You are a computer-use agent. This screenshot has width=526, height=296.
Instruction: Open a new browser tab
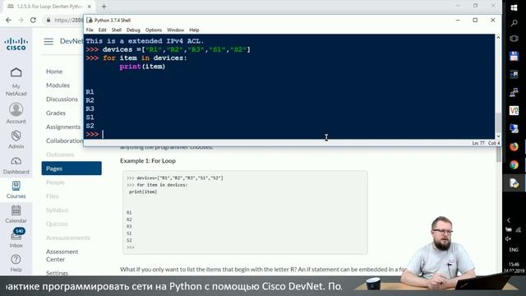pos(104,7)
